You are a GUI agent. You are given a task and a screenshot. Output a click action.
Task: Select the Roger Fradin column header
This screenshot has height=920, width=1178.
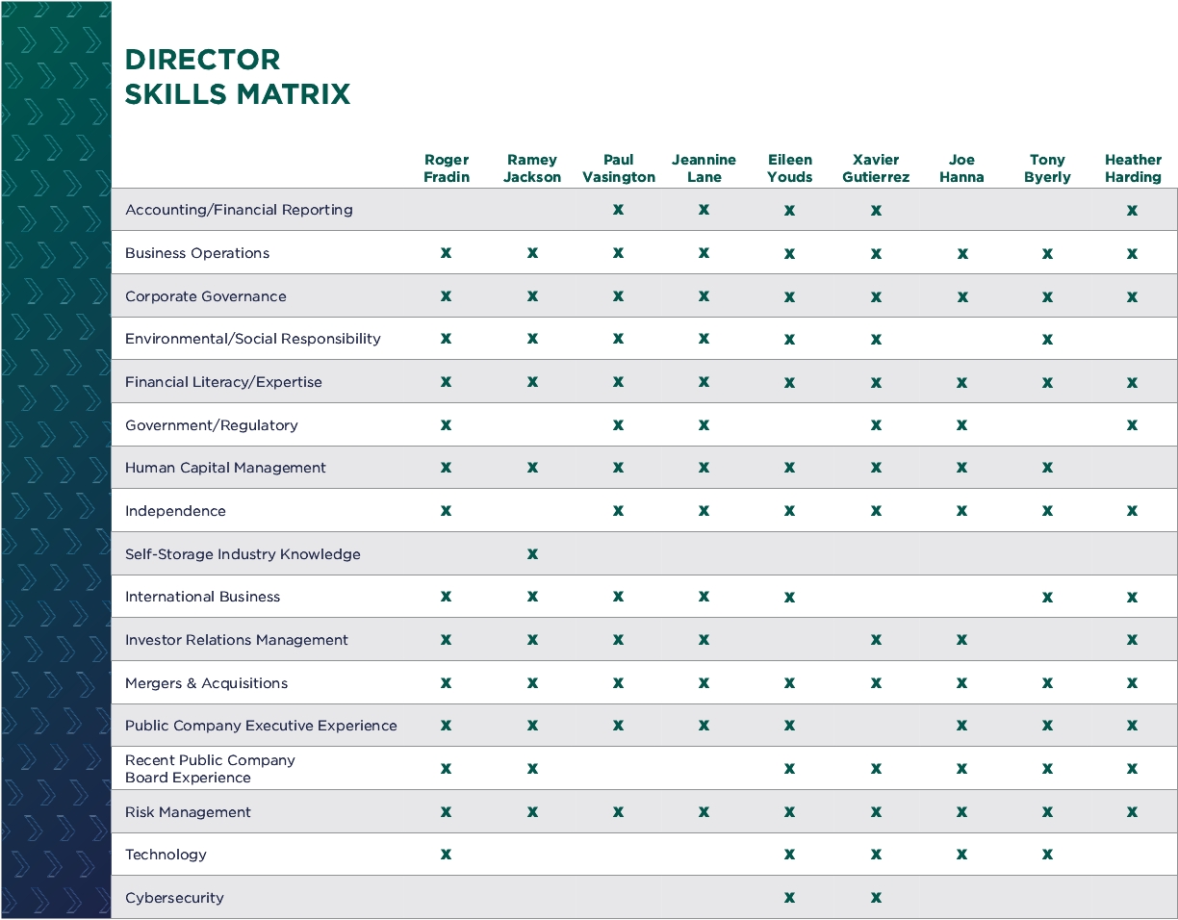pyautogui.click(x=446, y=168)
